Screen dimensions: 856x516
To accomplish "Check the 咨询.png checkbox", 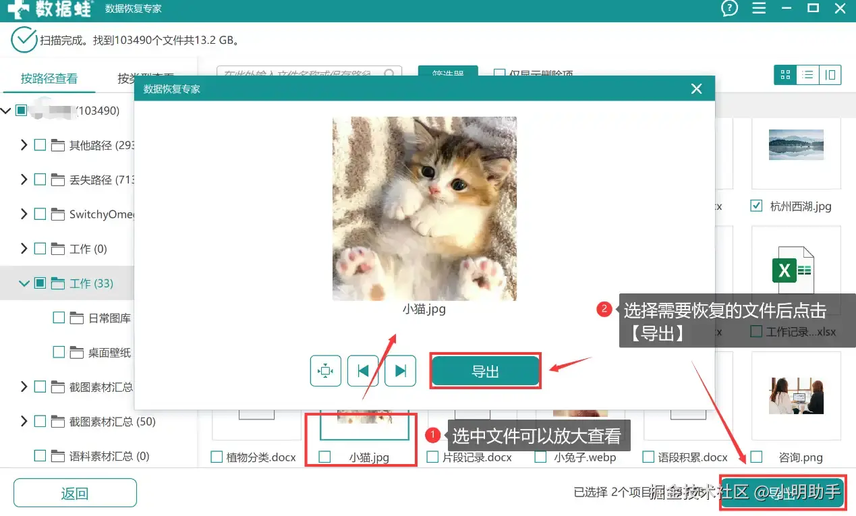I will click(x=756, y=457).
